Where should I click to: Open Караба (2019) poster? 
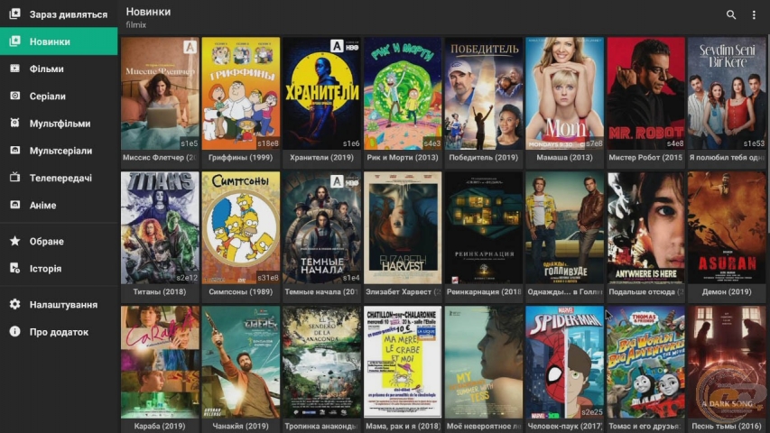pyautogui.click(x=160, y=362)
